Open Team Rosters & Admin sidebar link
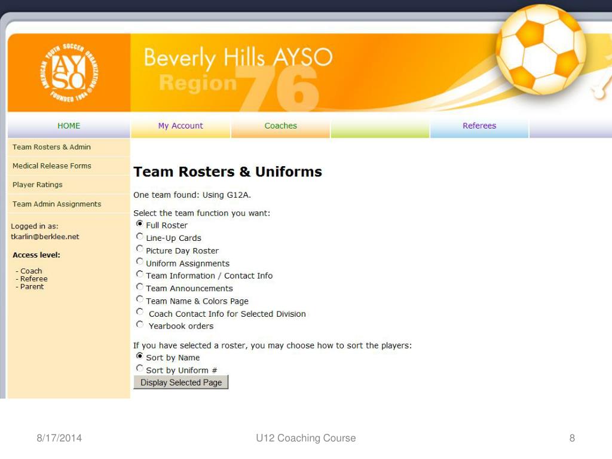Screen dimensions: 612x459 click(51, 147)
